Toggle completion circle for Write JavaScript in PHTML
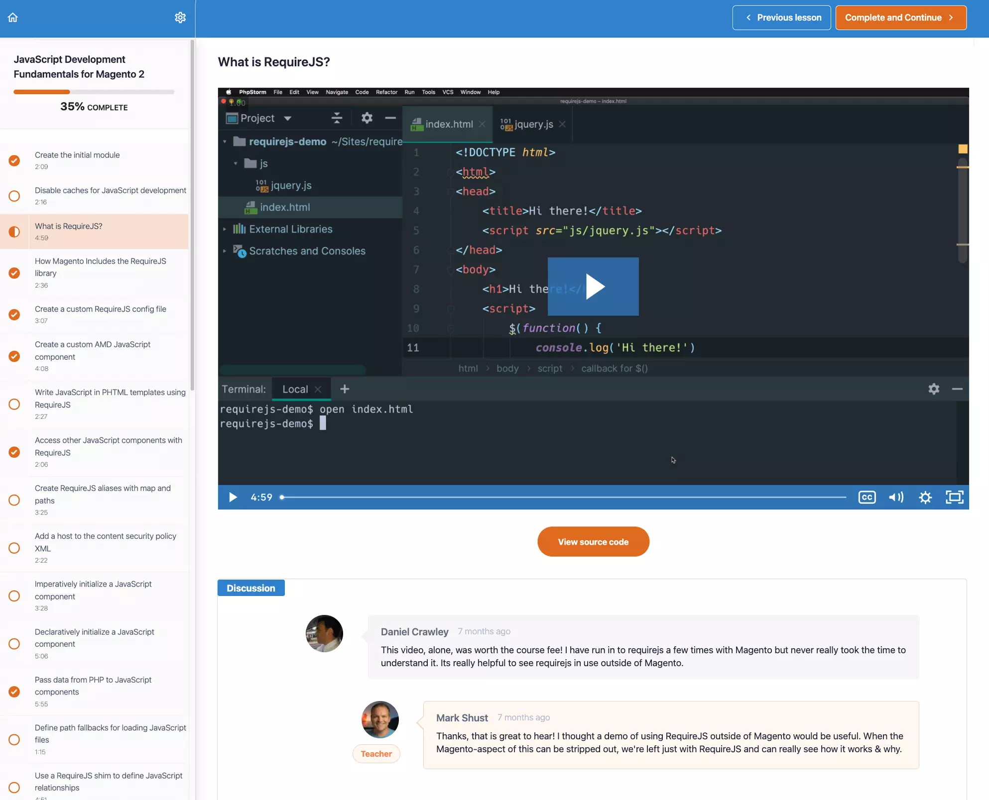 tap(14, 404)
